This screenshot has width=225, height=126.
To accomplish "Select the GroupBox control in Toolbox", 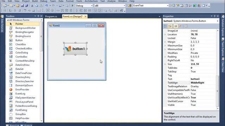I will (22, 114).
